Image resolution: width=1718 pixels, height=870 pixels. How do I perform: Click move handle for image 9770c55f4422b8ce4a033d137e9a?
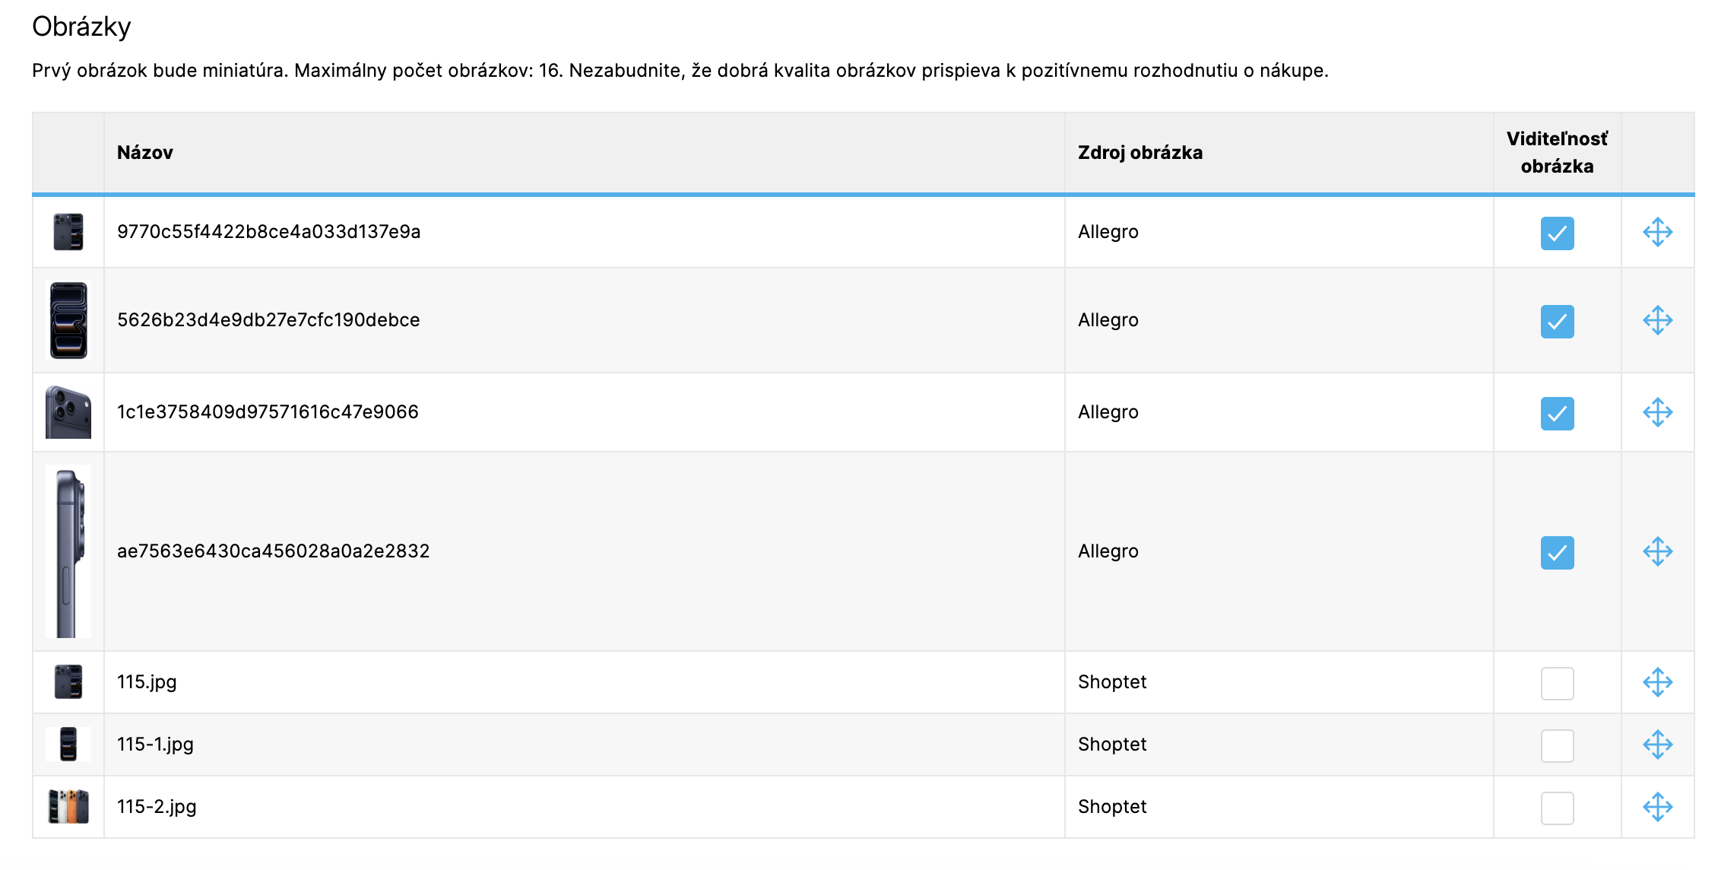(1657, 232)
